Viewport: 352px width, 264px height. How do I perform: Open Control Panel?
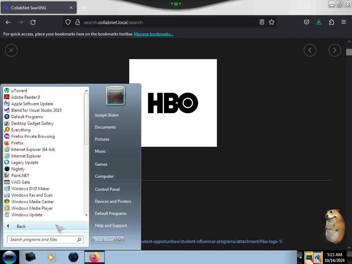(107, 189)
